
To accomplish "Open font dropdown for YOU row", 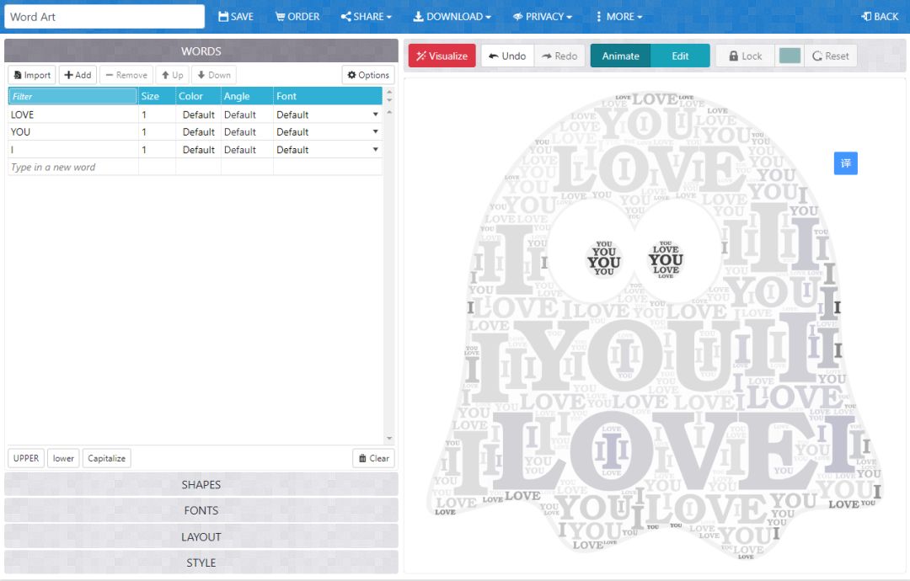I will [375, 132].
